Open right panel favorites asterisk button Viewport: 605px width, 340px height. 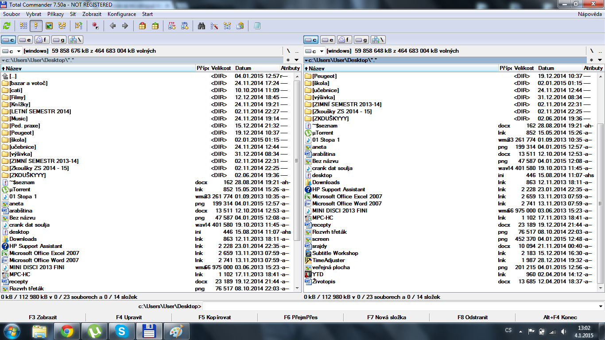(591, 60)
